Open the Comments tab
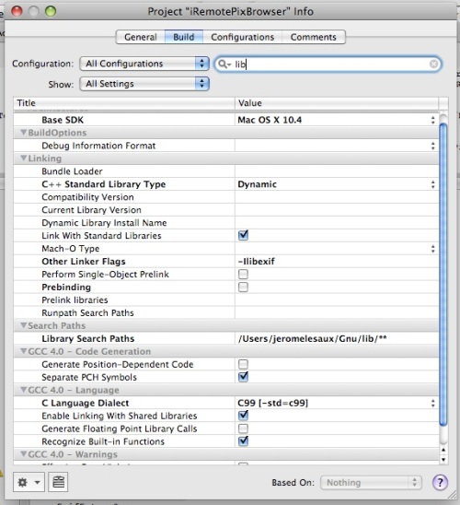This screenshot has height=505, width=460. click(x=314, y=37)
